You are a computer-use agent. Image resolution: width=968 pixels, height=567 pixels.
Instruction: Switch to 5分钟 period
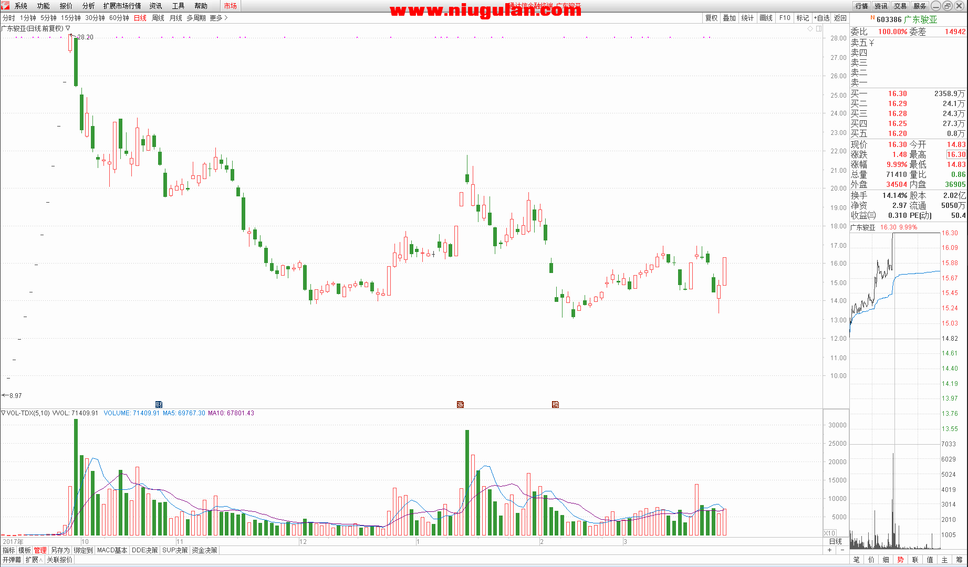[49, 18]
